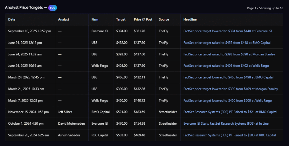Viewport: 289px width, 146px height.
Task: Click analyst name Jeff Silber
Action: 65,112
